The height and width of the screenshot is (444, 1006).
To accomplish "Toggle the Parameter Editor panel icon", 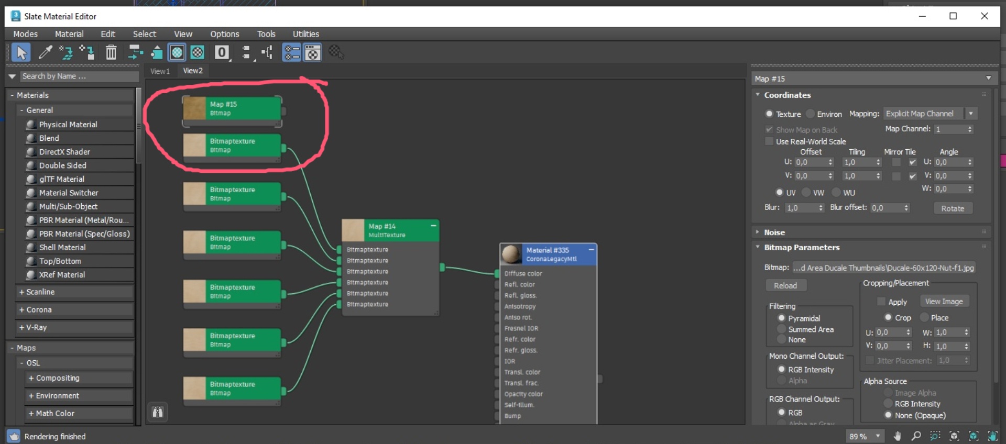I will 312,52.
